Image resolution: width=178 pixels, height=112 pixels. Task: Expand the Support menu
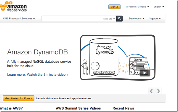coord(155,19)
